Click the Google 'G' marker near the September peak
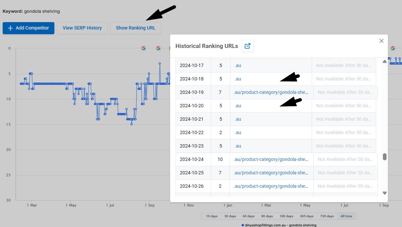 pos(158,48)
